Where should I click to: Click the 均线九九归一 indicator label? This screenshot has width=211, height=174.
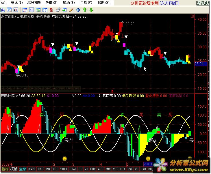point(62,16)
